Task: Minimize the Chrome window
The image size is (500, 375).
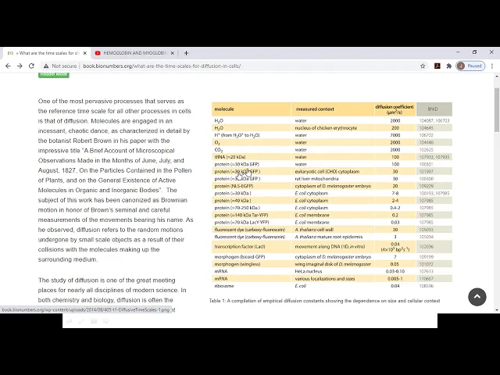Action: (x=458, y=52)
